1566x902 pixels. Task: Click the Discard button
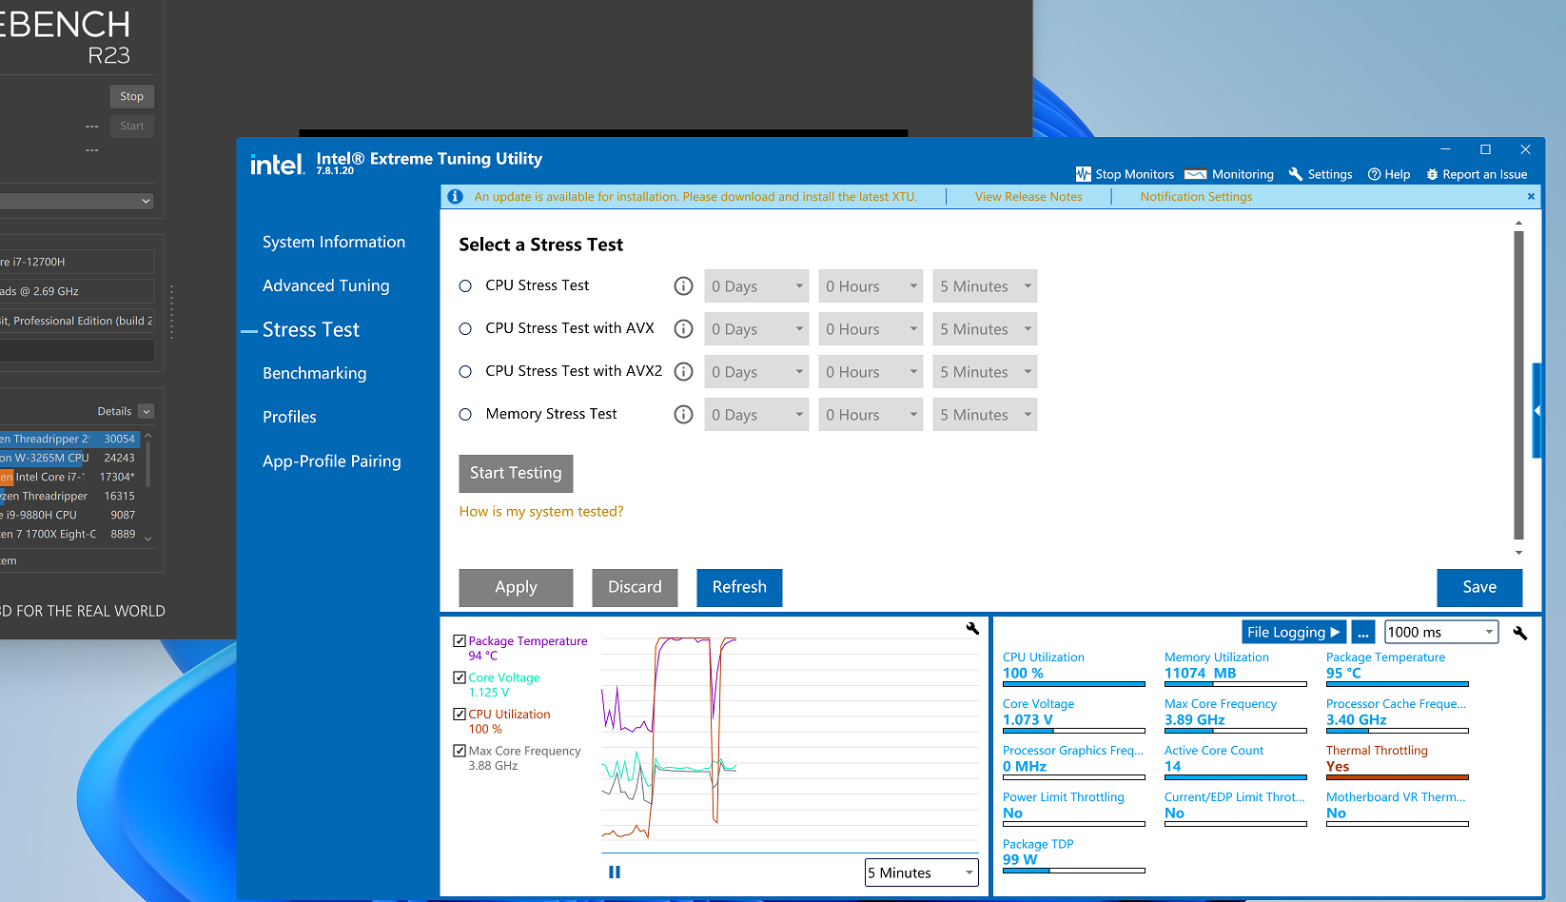coord(635,587)
